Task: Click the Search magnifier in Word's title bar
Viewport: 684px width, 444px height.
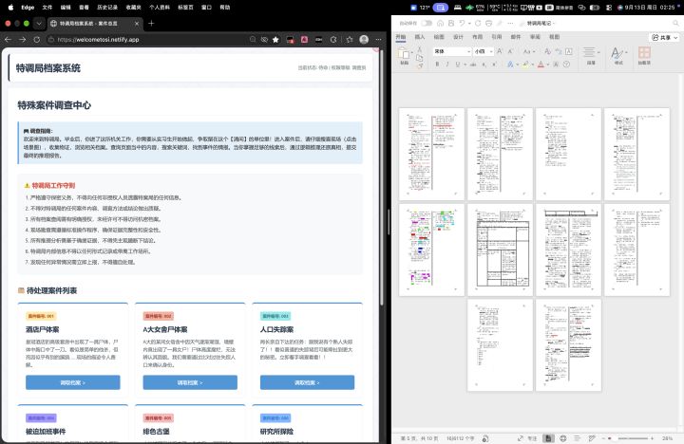Action: pos(675,23)
